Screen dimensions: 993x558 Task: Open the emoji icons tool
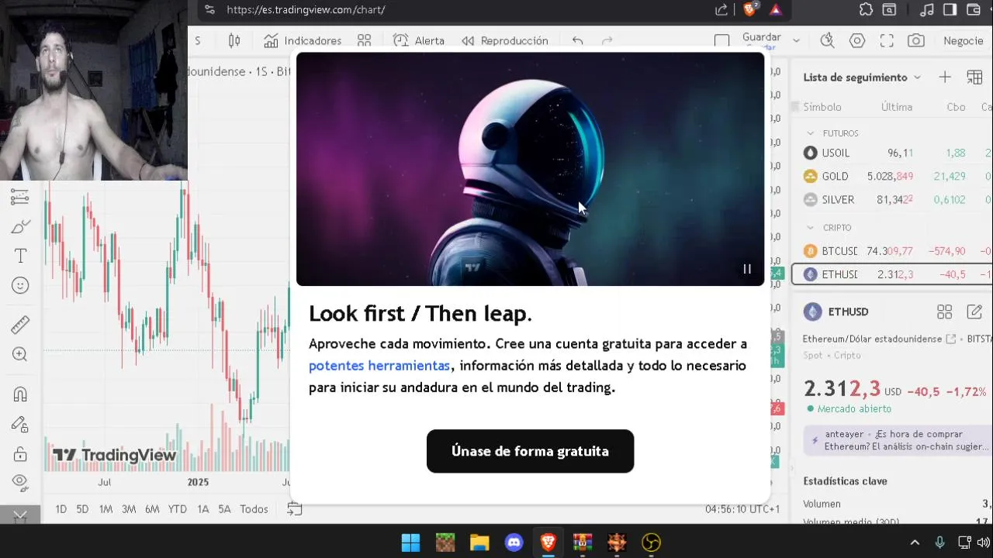pyautogui.click(x=20, y=286)
